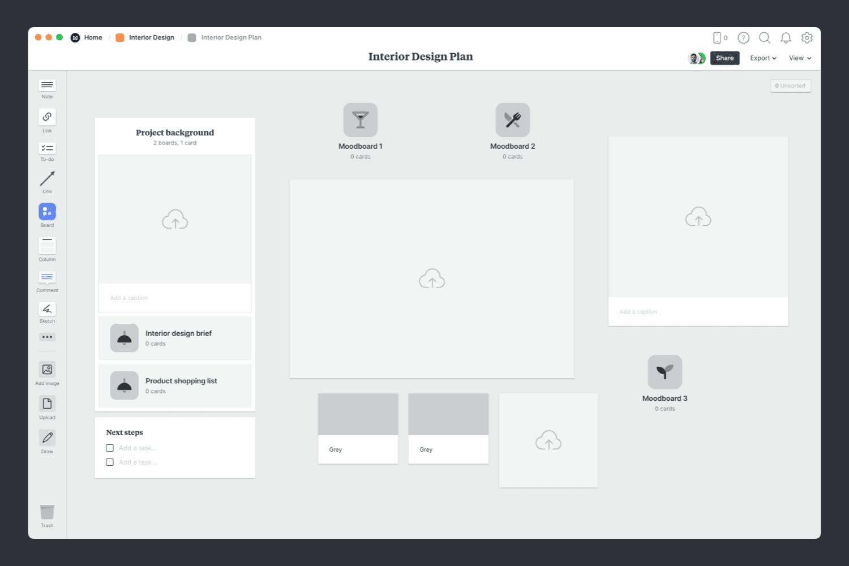
Task: Open the Unsorted items panel
Action: 790,85
